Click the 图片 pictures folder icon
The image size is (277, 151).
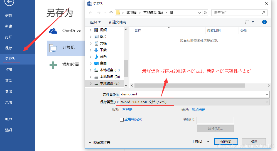[96, 37]
